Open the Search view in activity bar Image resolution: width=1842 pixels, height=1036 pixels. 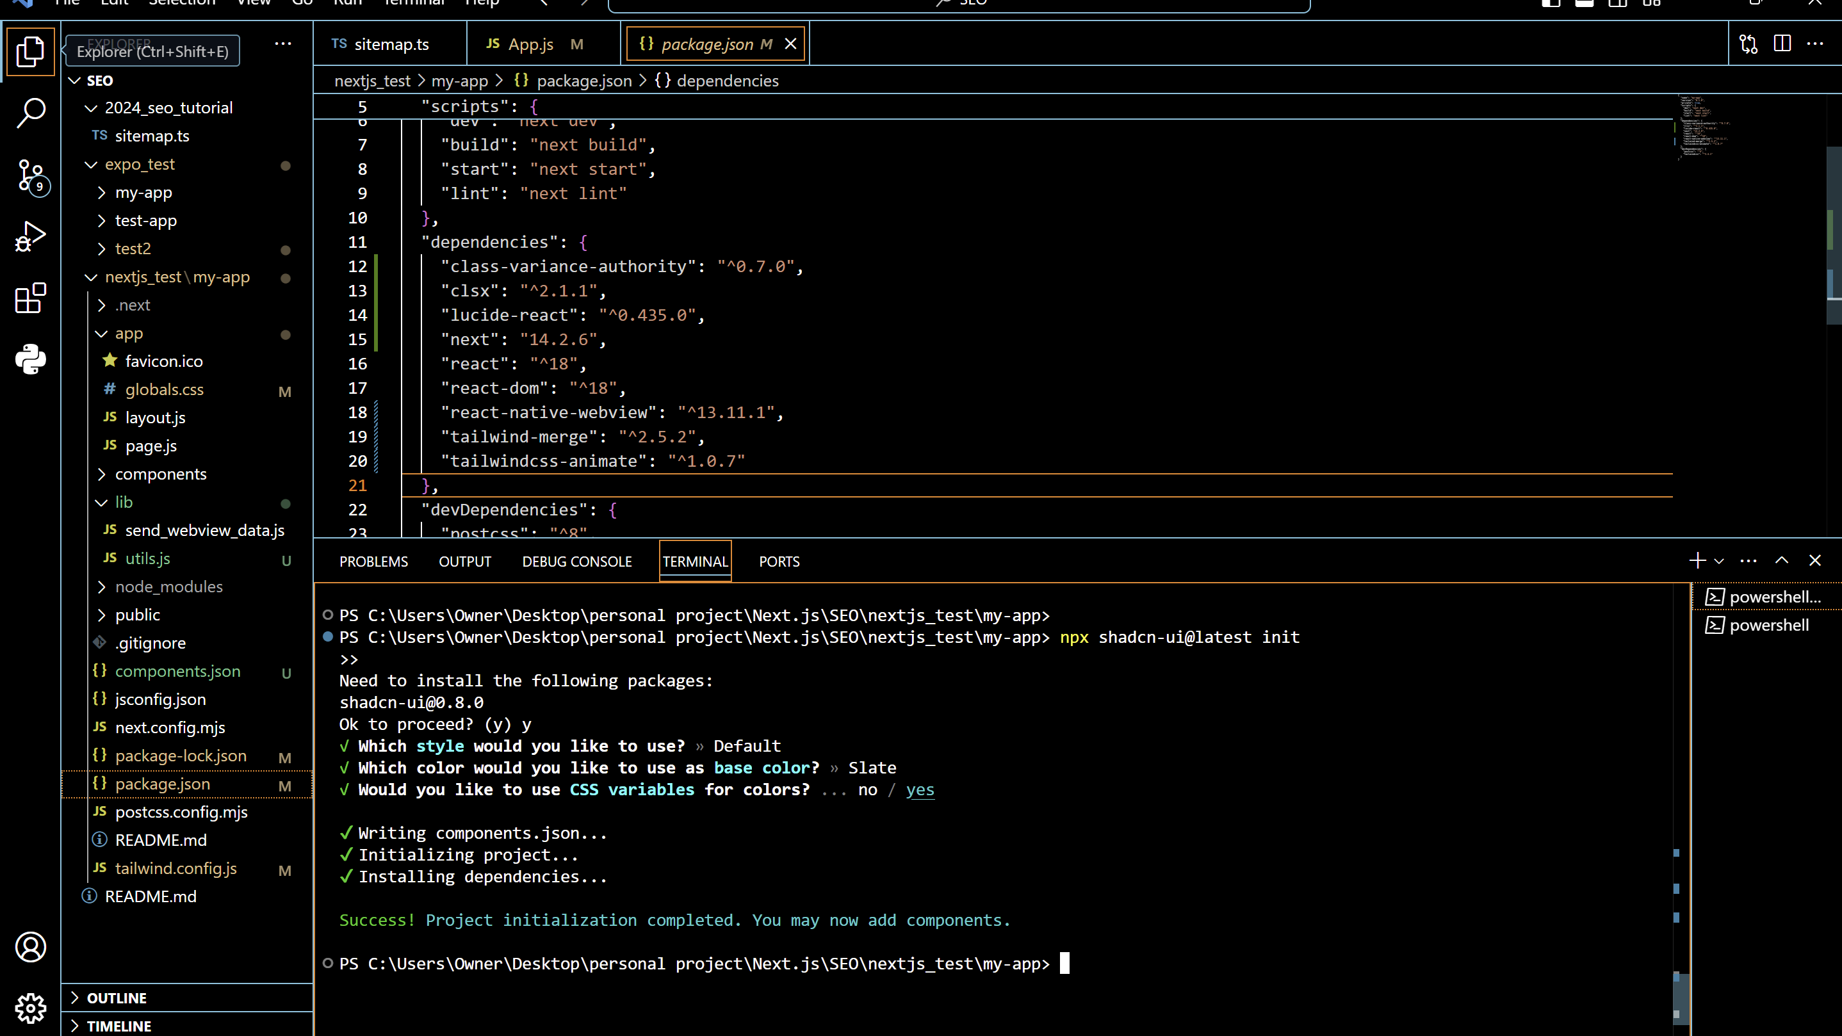[x=31, y=113]
